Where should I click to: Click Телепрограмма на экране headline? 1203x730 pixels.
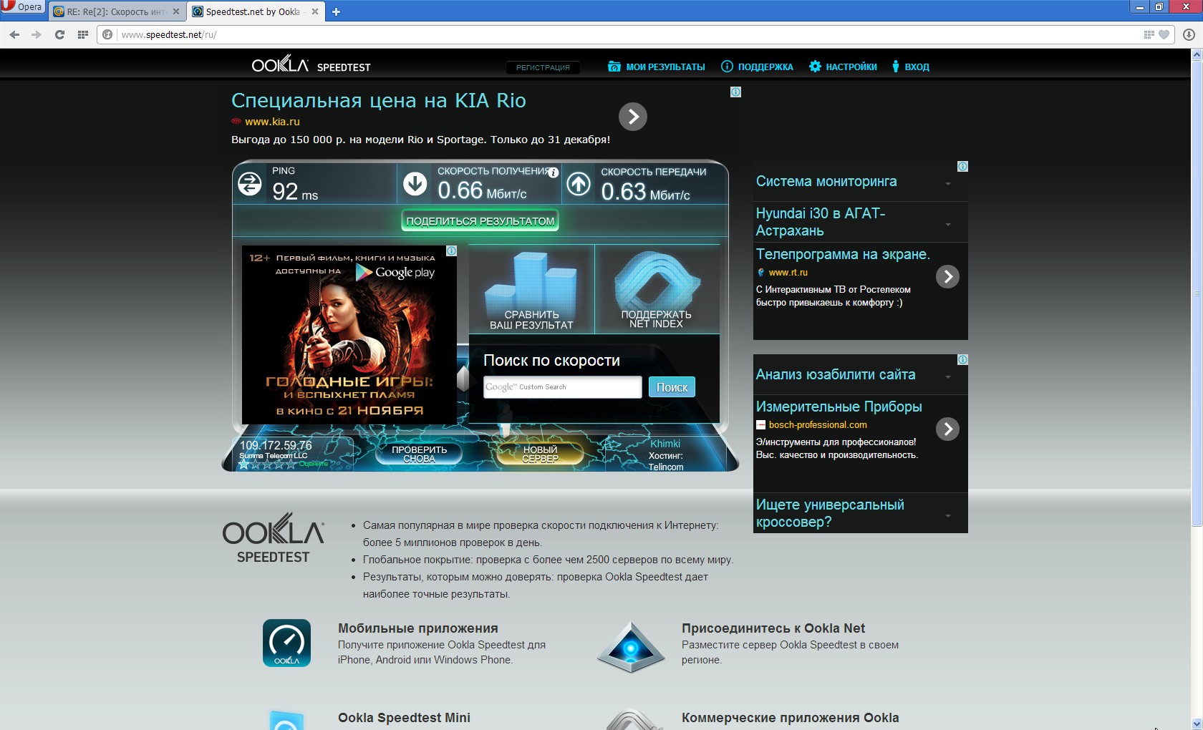pos(843,254)
